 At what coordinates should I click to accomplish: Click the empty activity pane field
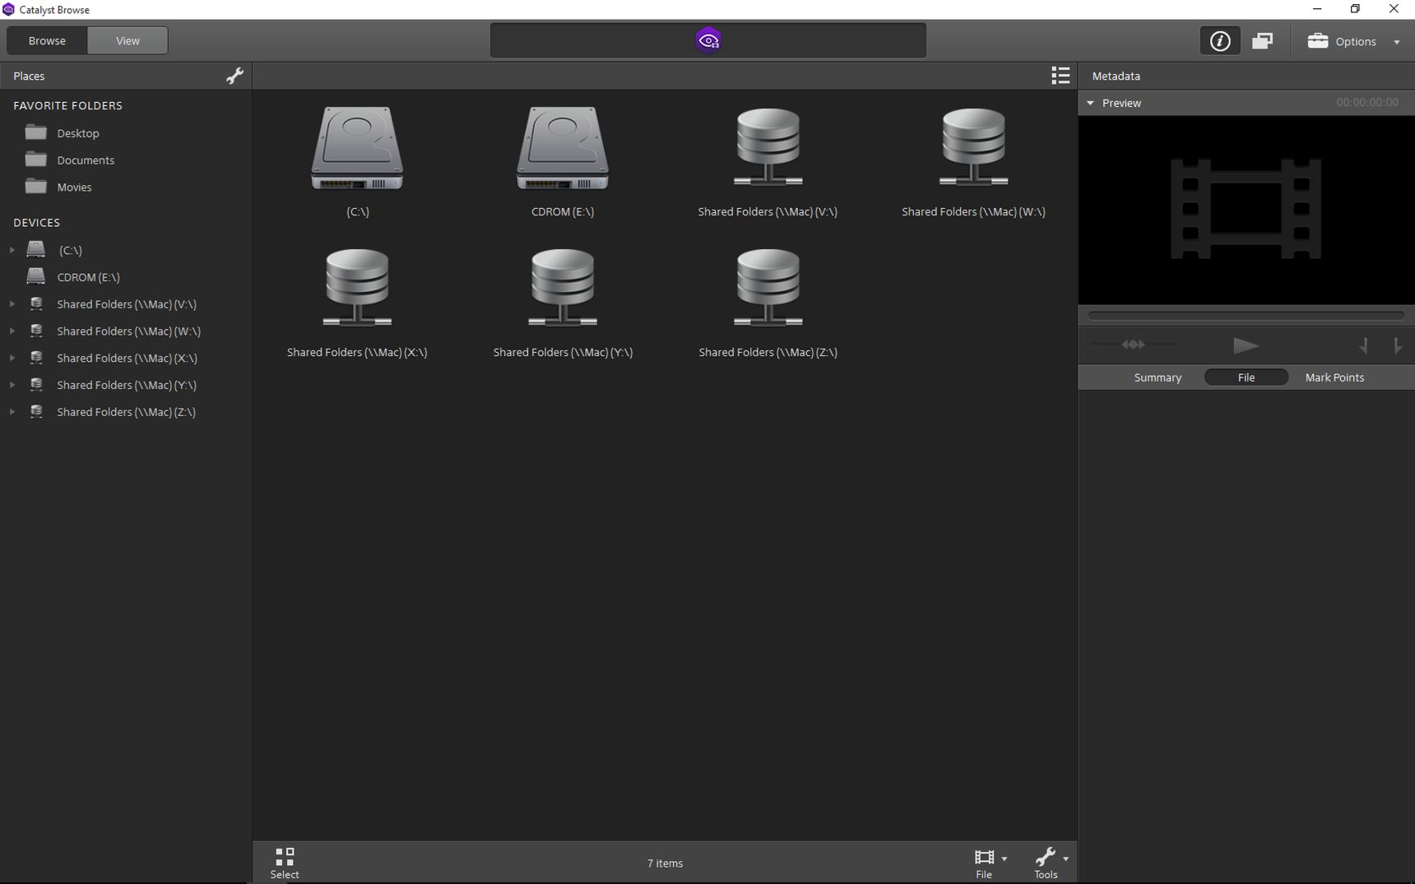[x=708, y=40]
